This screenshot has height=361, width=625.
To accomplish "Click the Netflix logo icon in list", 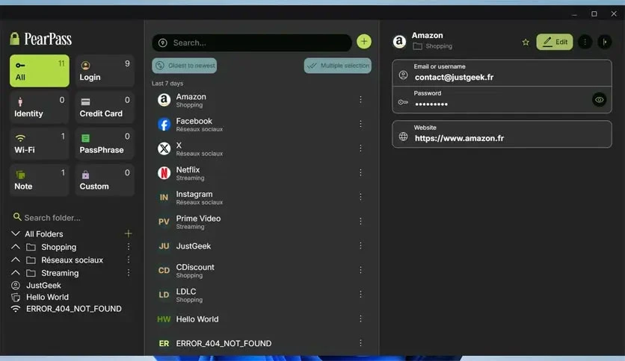I will (x=164, y=173).
